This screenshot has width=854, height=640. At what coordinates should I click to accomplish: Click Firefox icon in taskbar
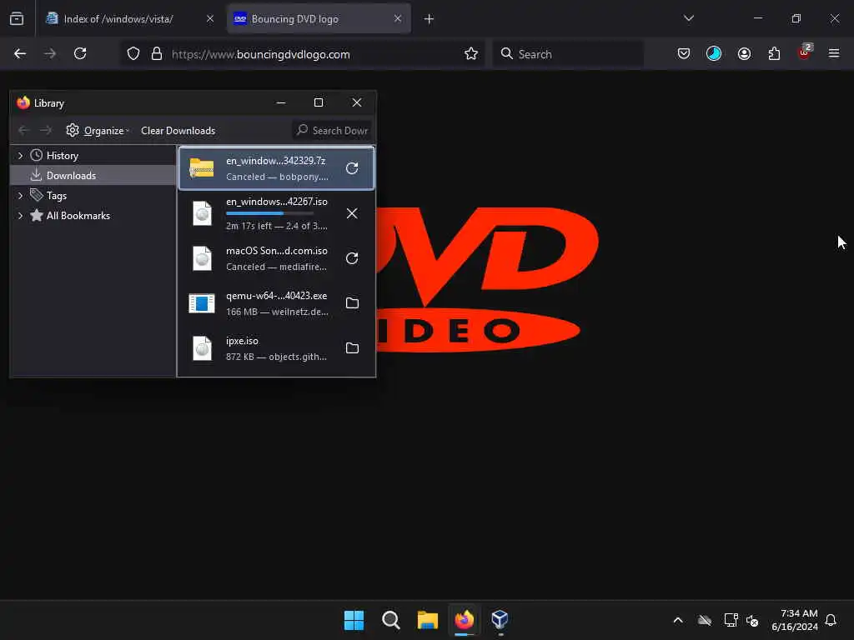click(464, 620)
